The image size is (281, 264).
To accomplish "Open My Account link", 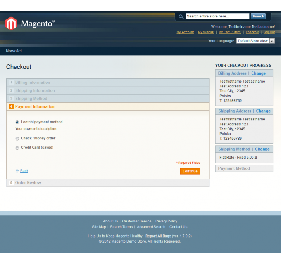I will [x=185, y=32].
